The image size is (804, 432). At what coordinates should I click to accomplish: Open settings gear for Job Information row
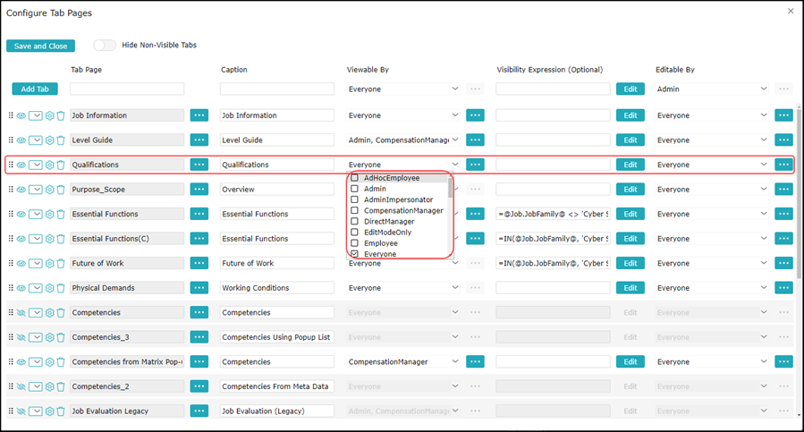click(50, 115)
